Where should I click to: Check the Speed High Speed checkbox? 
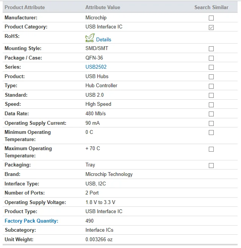pyautogui.click(x=211, y=105)
